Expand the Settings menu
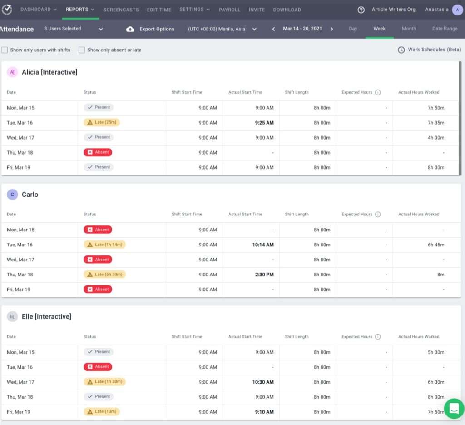 pos(194,10)
